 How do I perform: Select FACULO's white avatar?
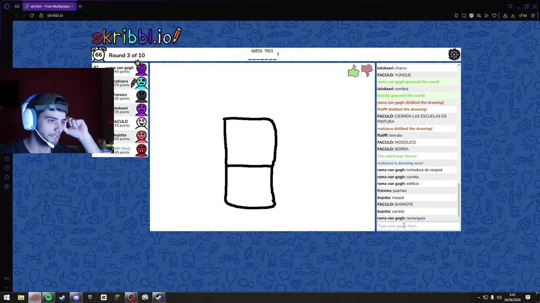(141, 123)
